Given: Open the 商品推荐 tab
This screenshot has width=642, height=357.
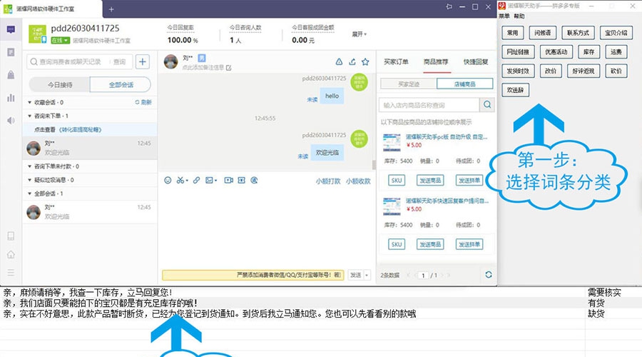Looking at the screenshot, I should pos(436,62).
